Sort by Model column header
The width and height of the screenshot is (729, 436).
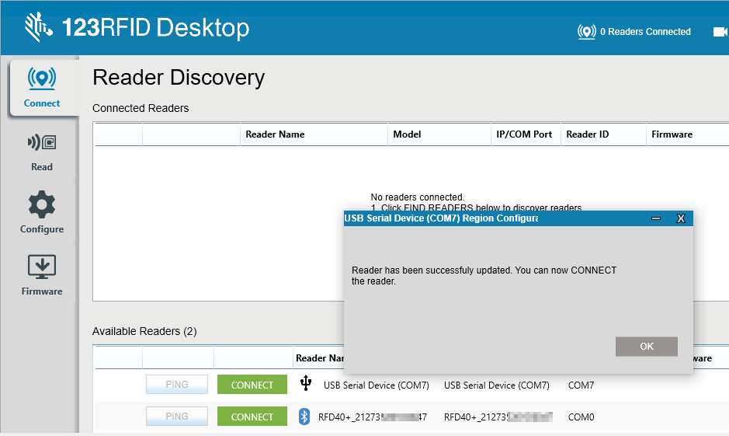(407, 134)
